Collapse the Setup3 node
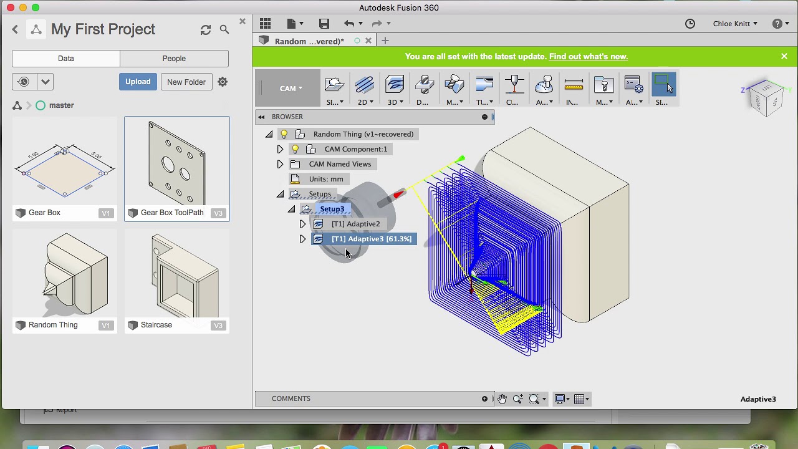798x449 pixels. tap(291, 209)
